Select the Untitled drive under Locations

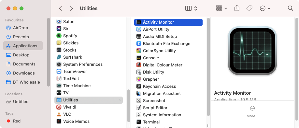(x=23, y=102)
